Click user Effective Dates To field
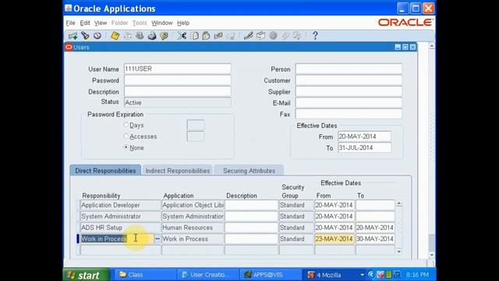Screen dimensions: 499x281 (x=364, y=148)
